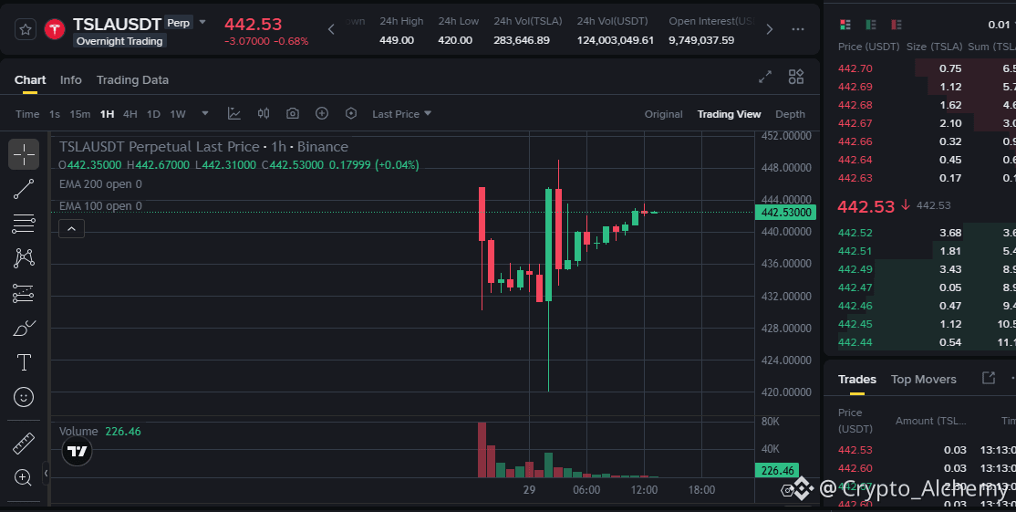Select ask price 442.67 in order book
The height and width of the screenshot is (512, 1016).
tap(855, 123)
